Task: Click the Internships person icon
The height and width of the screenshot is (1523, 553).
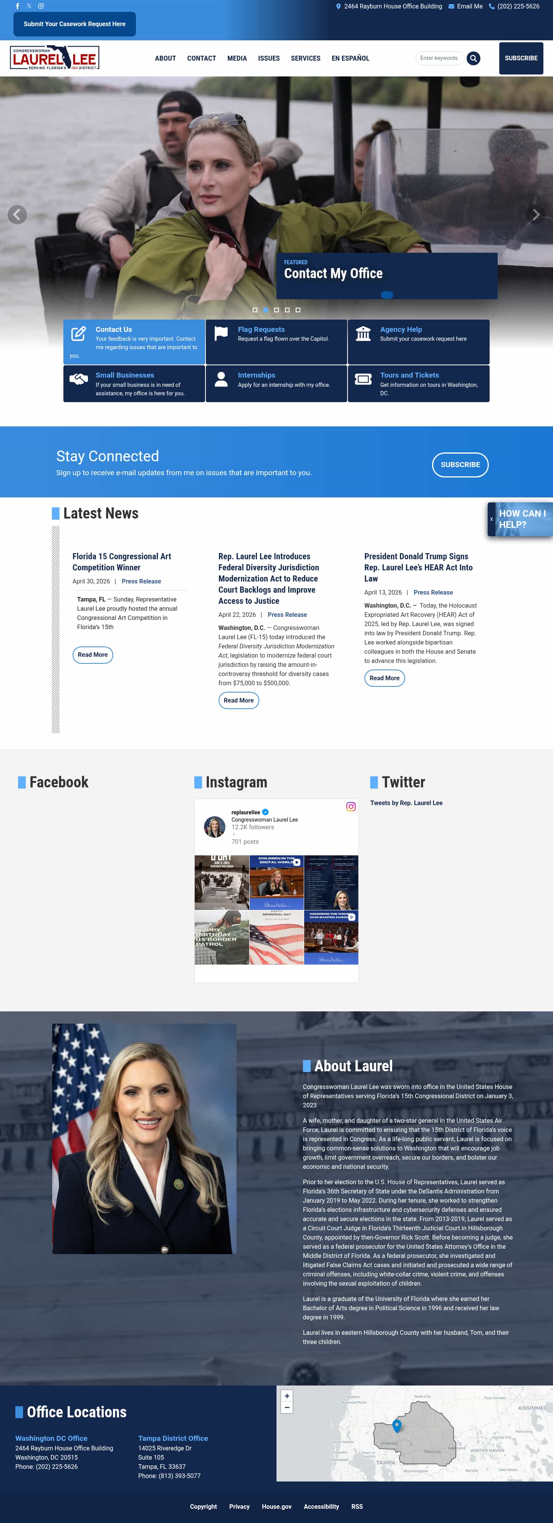Action: [221, 379]
